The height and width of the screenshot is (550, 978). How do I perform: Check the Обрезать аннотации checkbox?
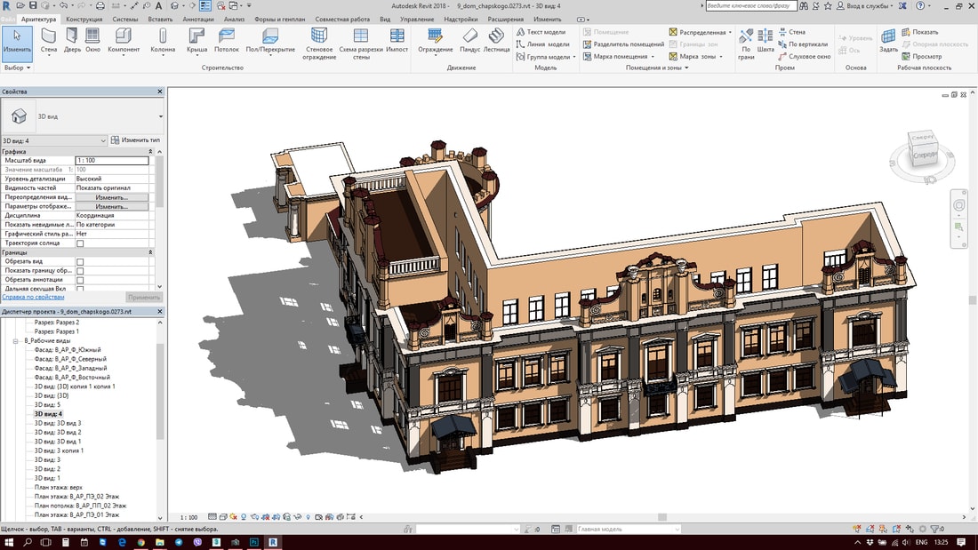pyautogui.click(x=80, y=280)
